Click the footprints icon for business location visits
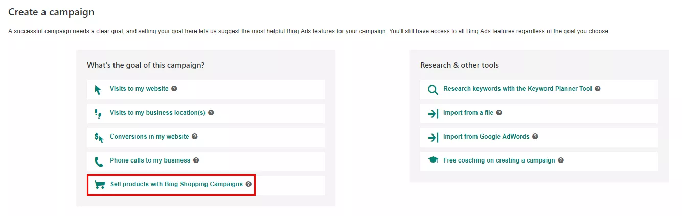 click(98, 114)
